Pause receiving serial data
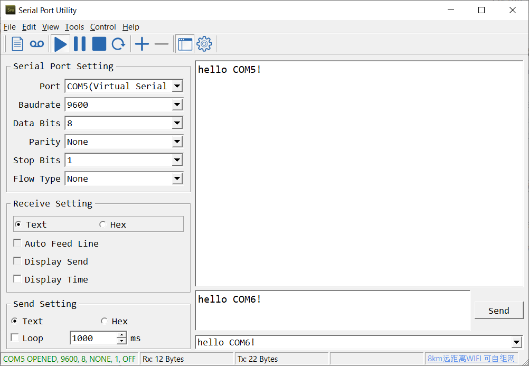The height and width of the screenshot is (366, 529). tap(79, 43)
